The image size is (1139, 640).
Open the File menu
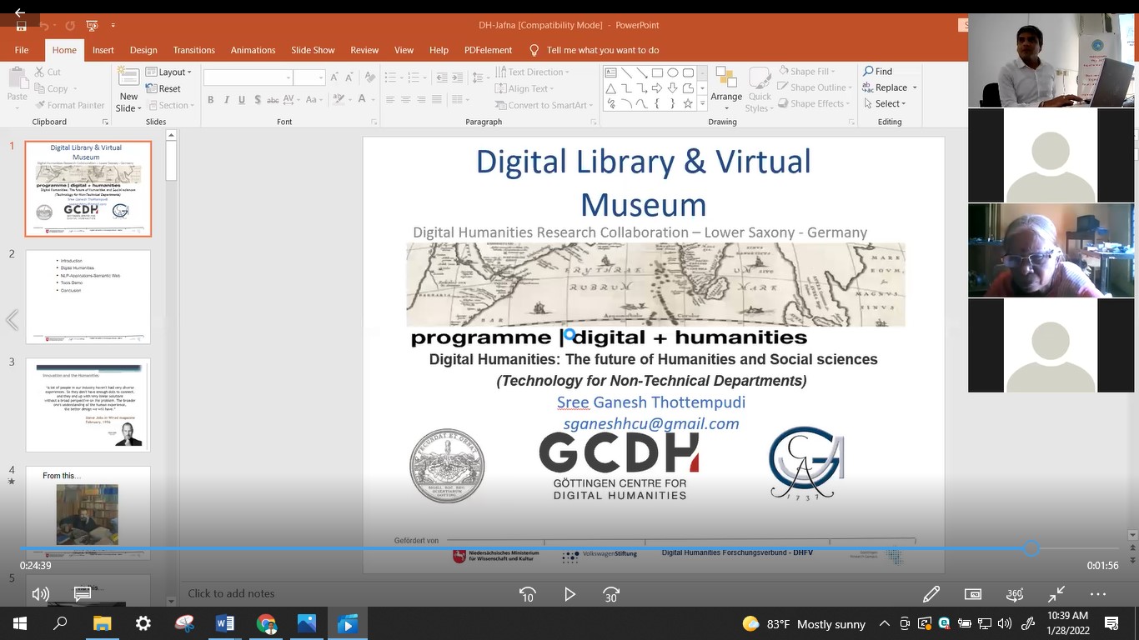point(22,50)
